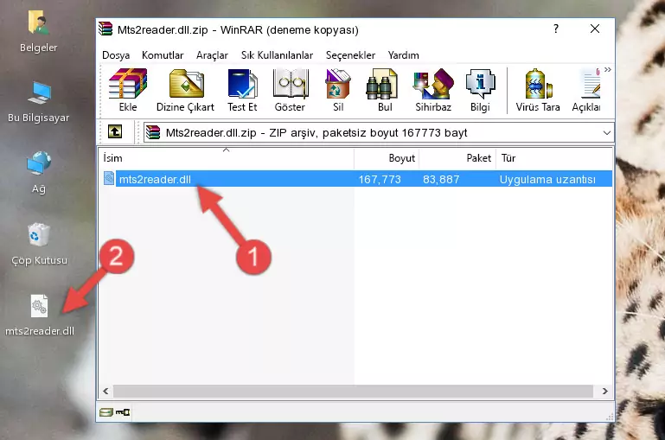
Task: Click Uygulama uzantısı type cell
Action: pyautogui.click(x=547, y=179)
